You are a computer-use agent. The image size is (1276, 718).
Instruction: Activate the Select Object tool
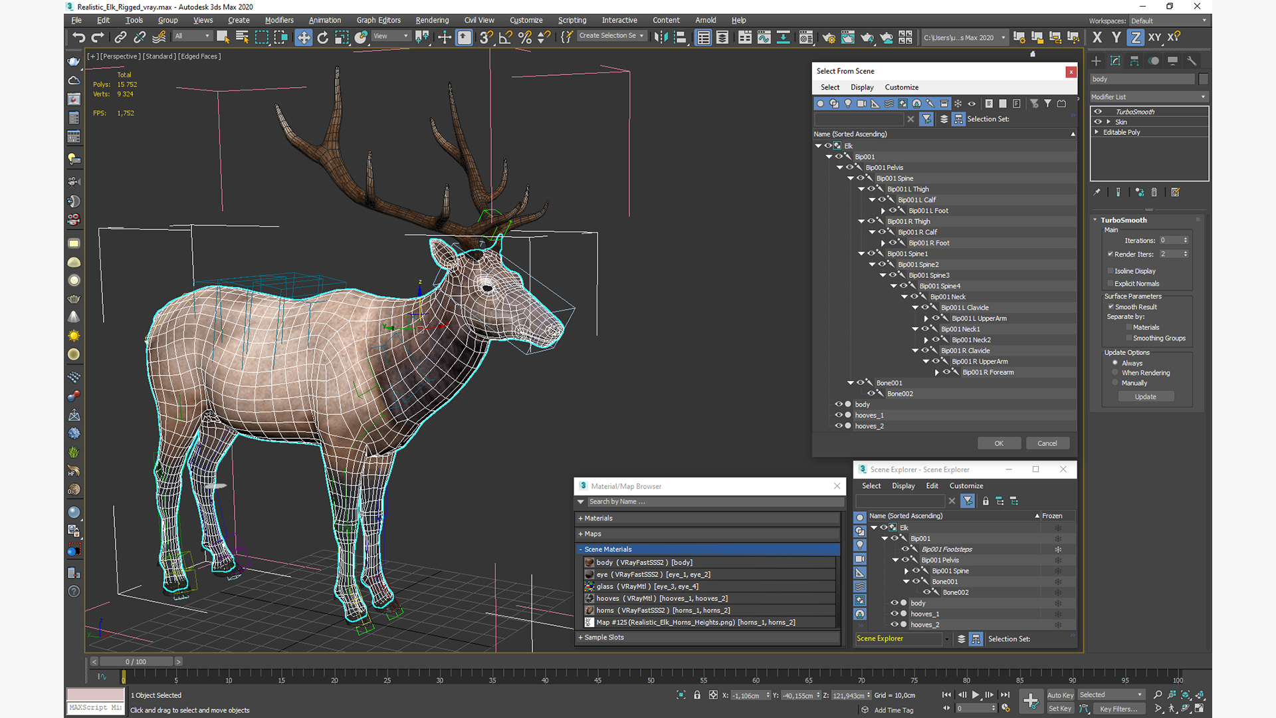[223, 37]
